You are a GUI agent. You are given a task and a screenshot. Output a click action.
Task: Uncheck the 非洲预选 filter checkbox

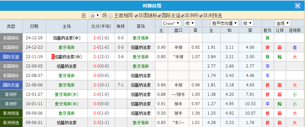201,16
